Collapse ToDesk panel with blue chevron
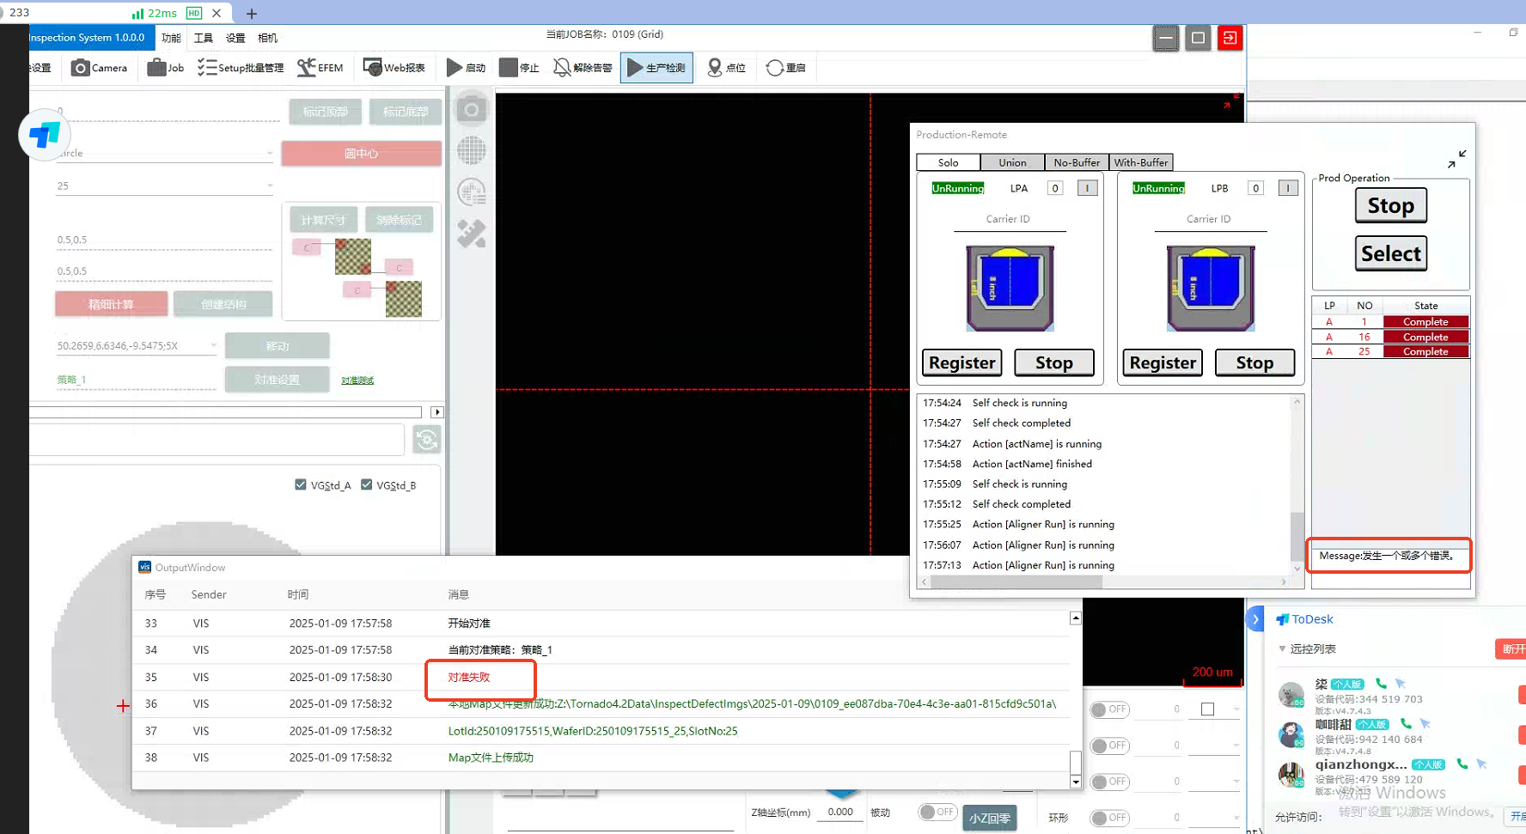This screenshot has width=1526, height=834. pos(1255,618)
